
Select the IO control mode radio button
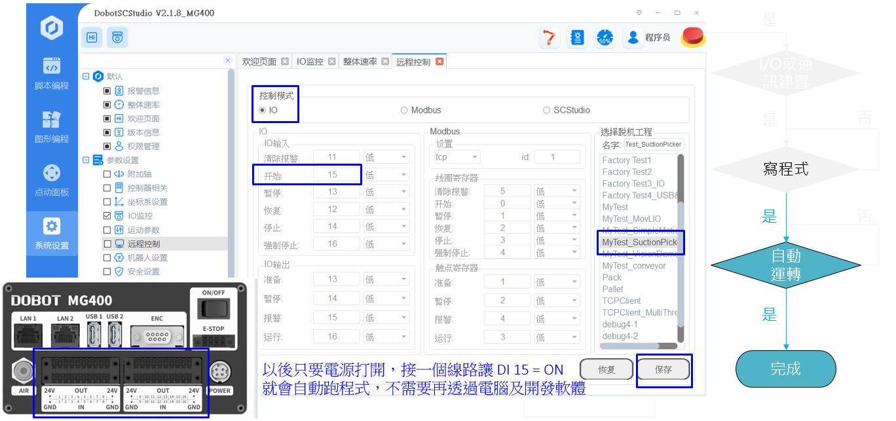(263, 110)
